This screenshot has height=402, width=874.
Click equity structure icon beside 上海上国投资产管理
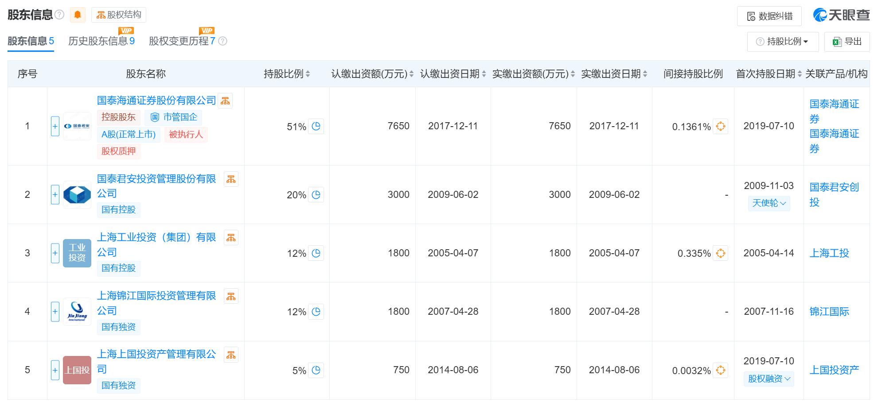point(231,355)
